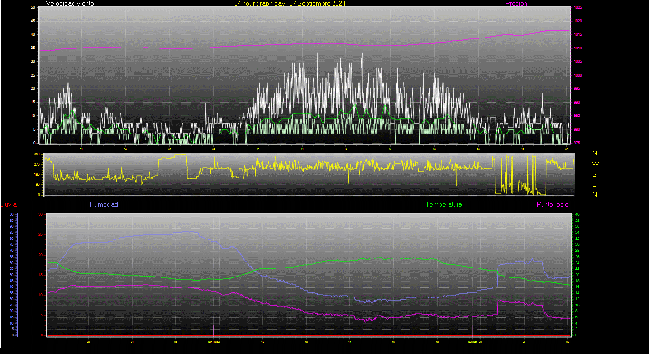
Task: Click the 180 value on wind direction axis
Action: tap(36, 175)
